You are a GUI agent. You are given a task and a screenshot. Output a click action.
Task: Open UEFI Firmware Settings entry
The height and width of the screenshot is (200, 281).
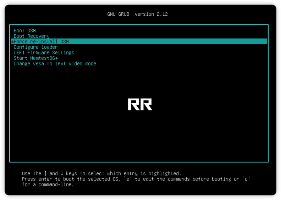pos(44,53)
